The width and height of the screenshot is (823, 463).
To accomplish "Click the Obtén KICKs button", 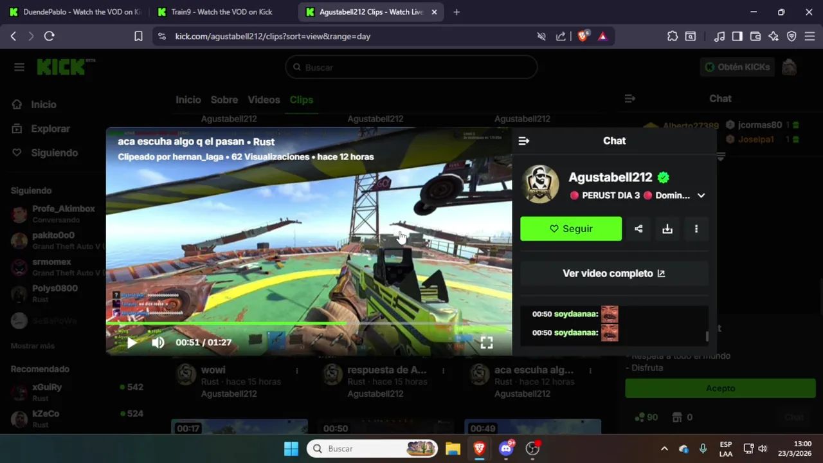I will click(x=737, y=67).
